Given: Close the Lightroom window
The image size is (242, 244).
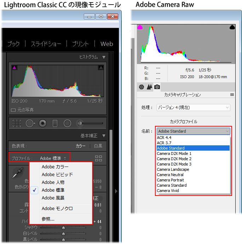Looking at the screenshot, I should [x=113, y=17].
